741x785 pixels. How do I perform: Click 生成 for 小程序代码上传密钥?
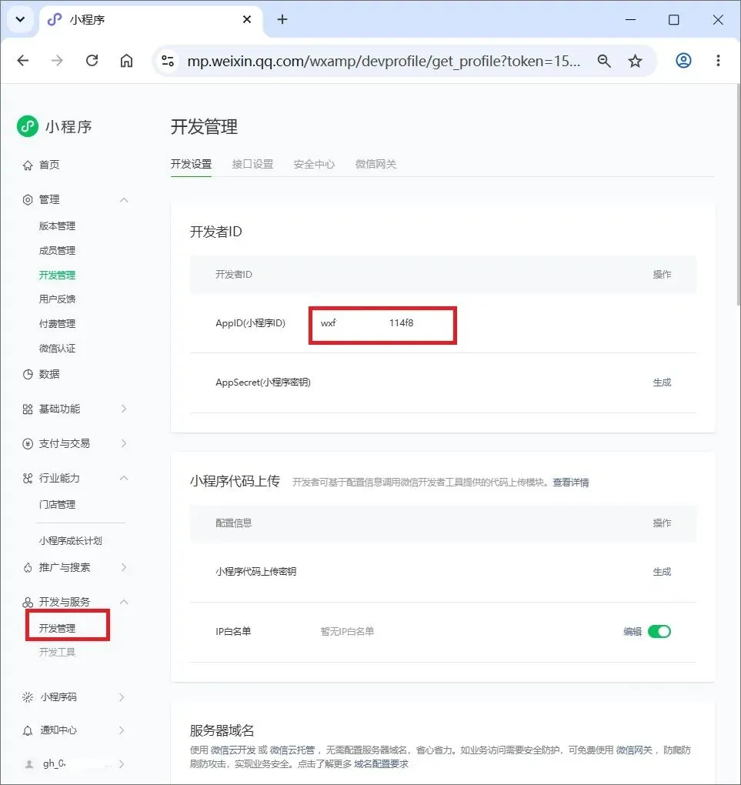(x=662, y=572)
